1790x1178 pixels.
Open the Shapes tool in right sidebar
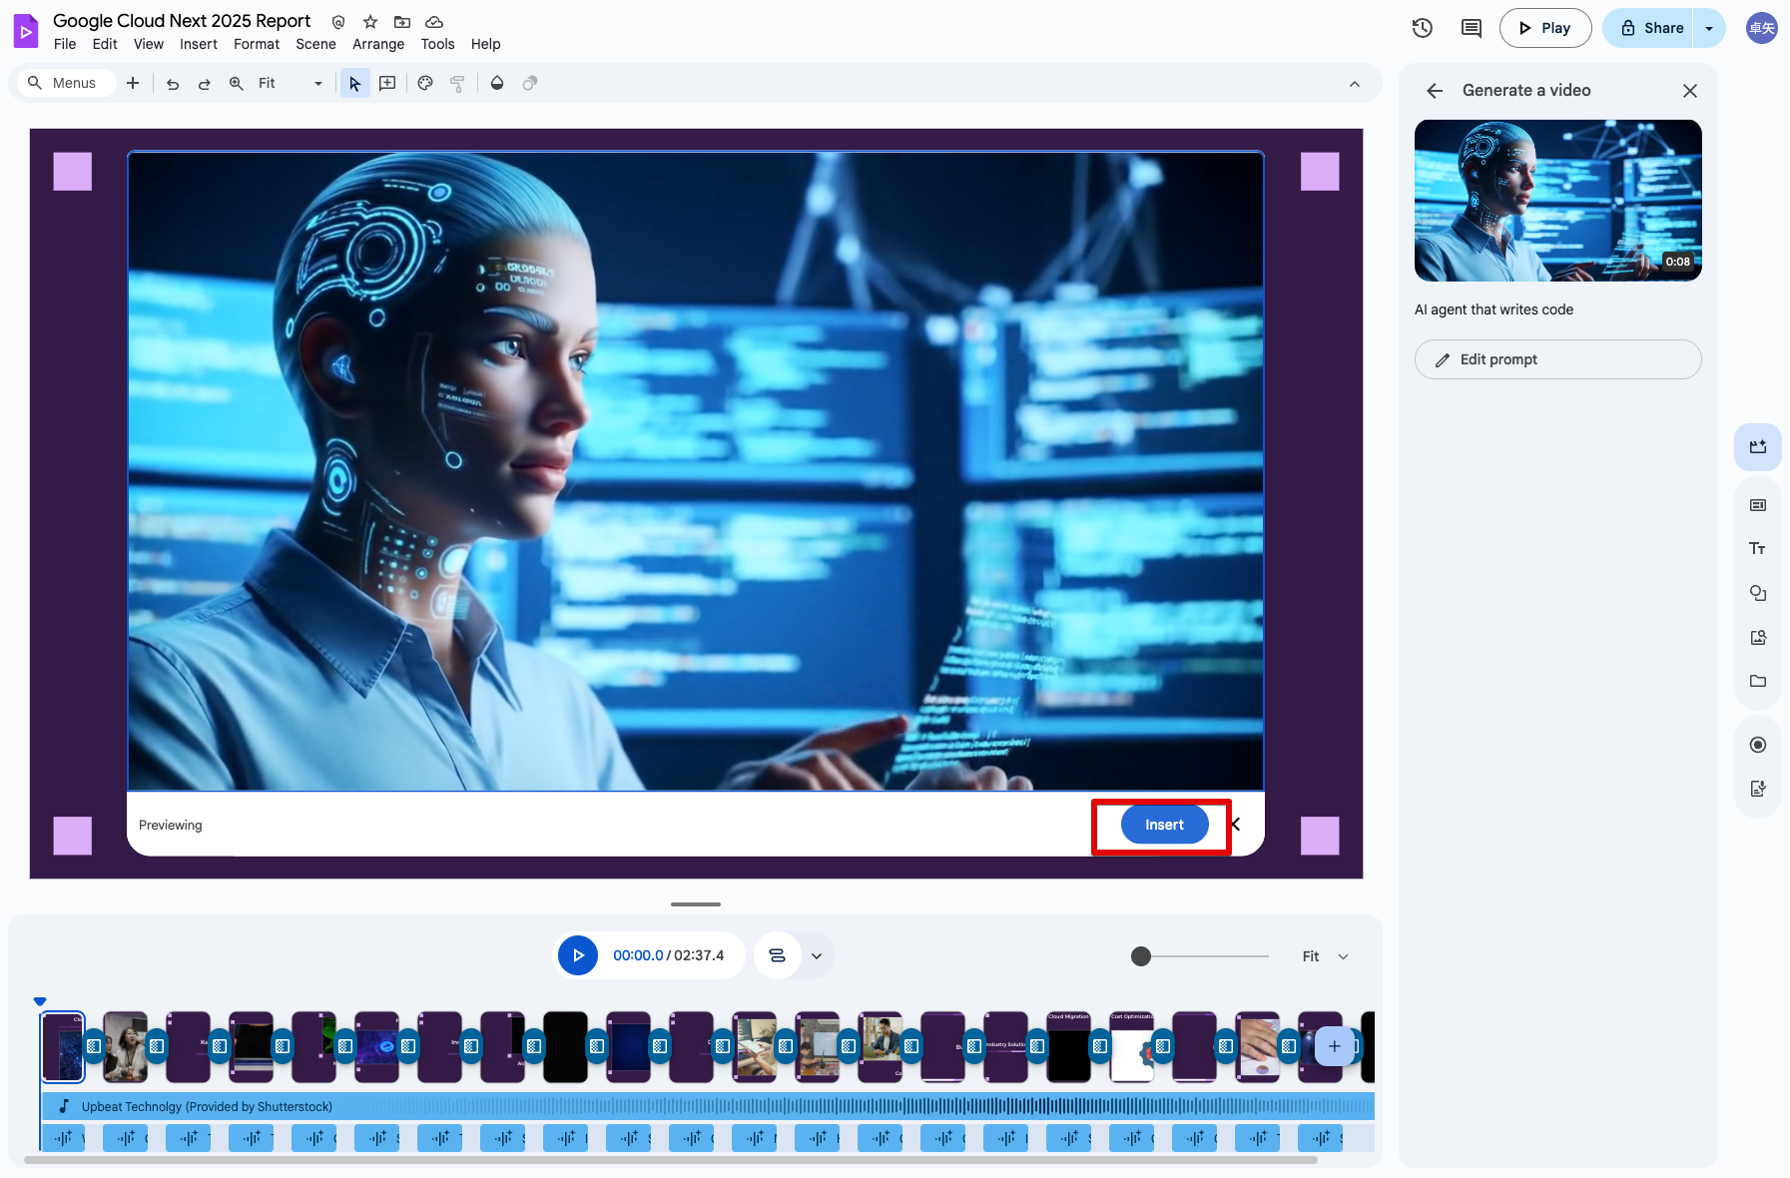pos(1757,593)
